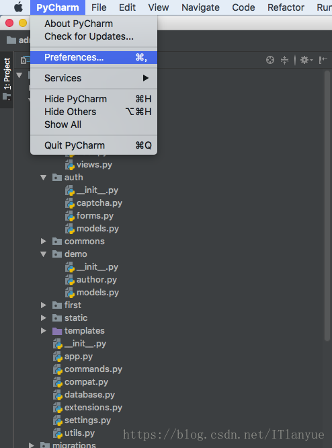Click the collapse all icon
The height and width of the screenshot is (448, 332).
[284, 60]
